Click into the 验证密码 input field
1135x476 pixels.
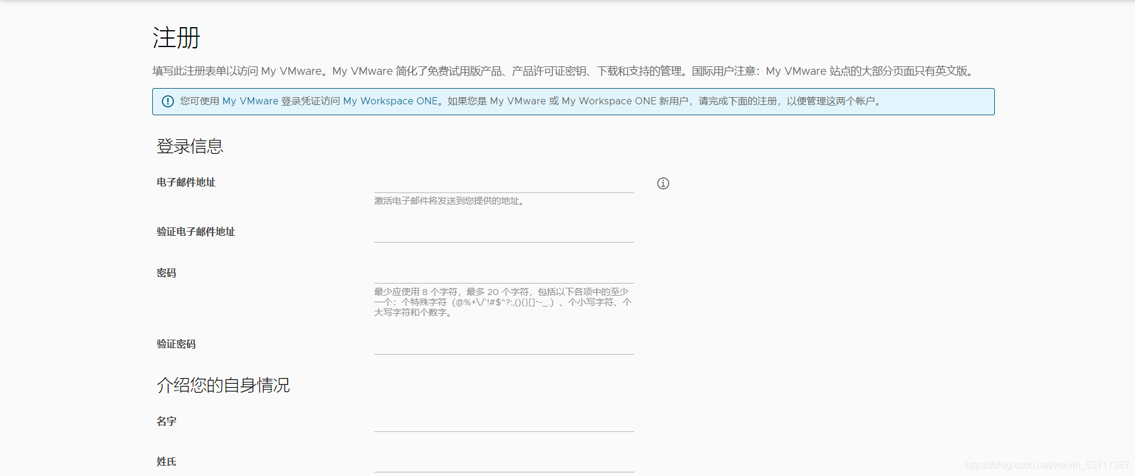tap(504, 345)
